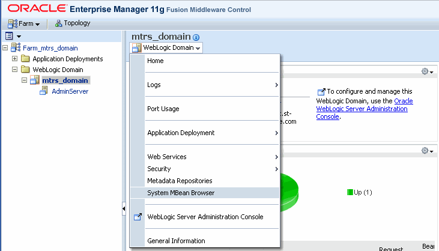The height and width of the screenshot is (251, 439).
Task: Click the ORACLE logo
Action: coord(37,8)
